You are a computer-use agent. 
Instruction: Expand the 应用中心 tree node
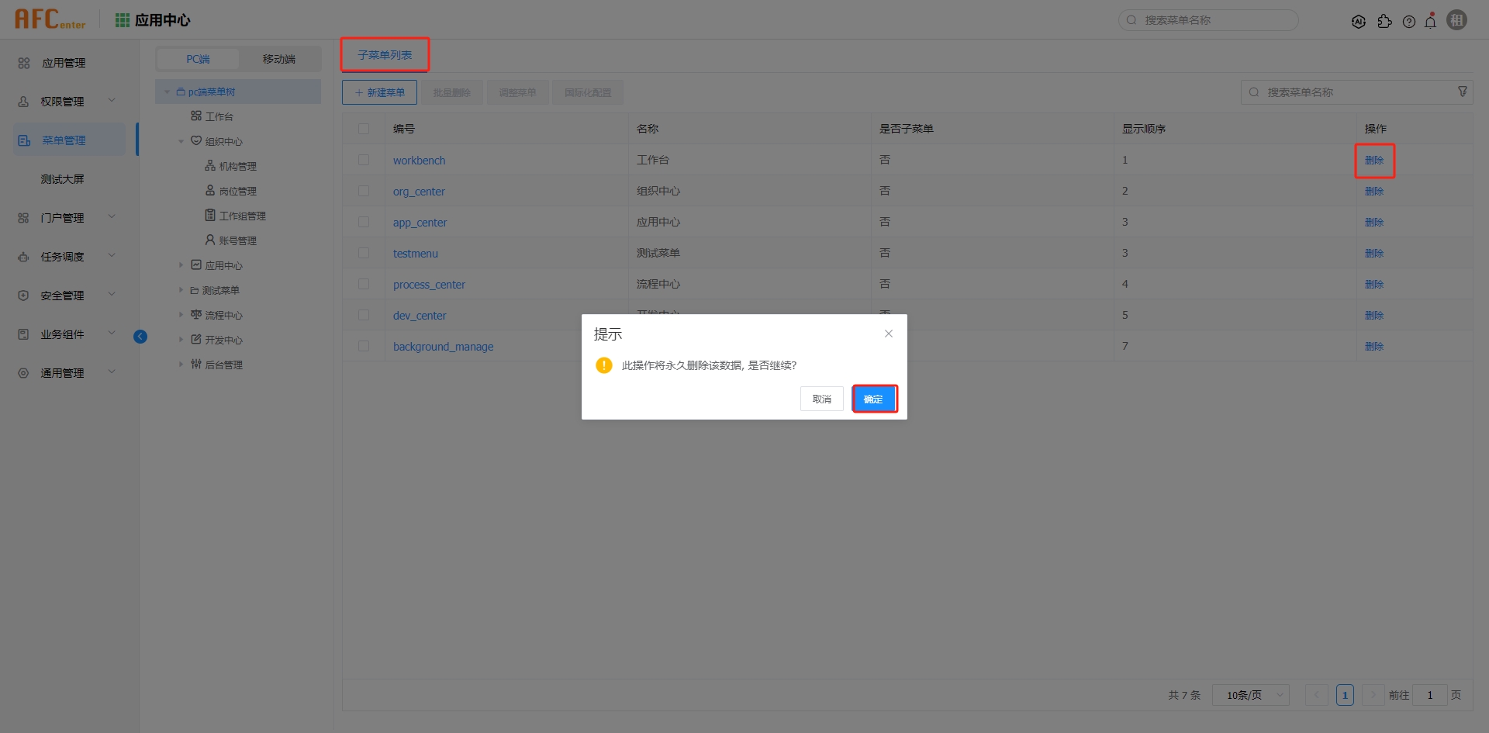181,265
